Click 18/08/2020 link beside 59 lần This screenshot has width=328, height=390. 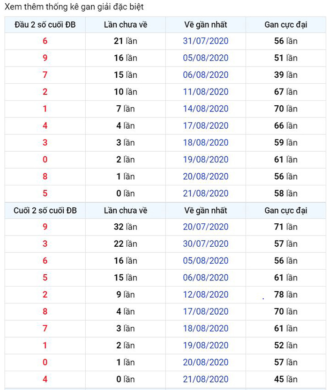[206, 142]
